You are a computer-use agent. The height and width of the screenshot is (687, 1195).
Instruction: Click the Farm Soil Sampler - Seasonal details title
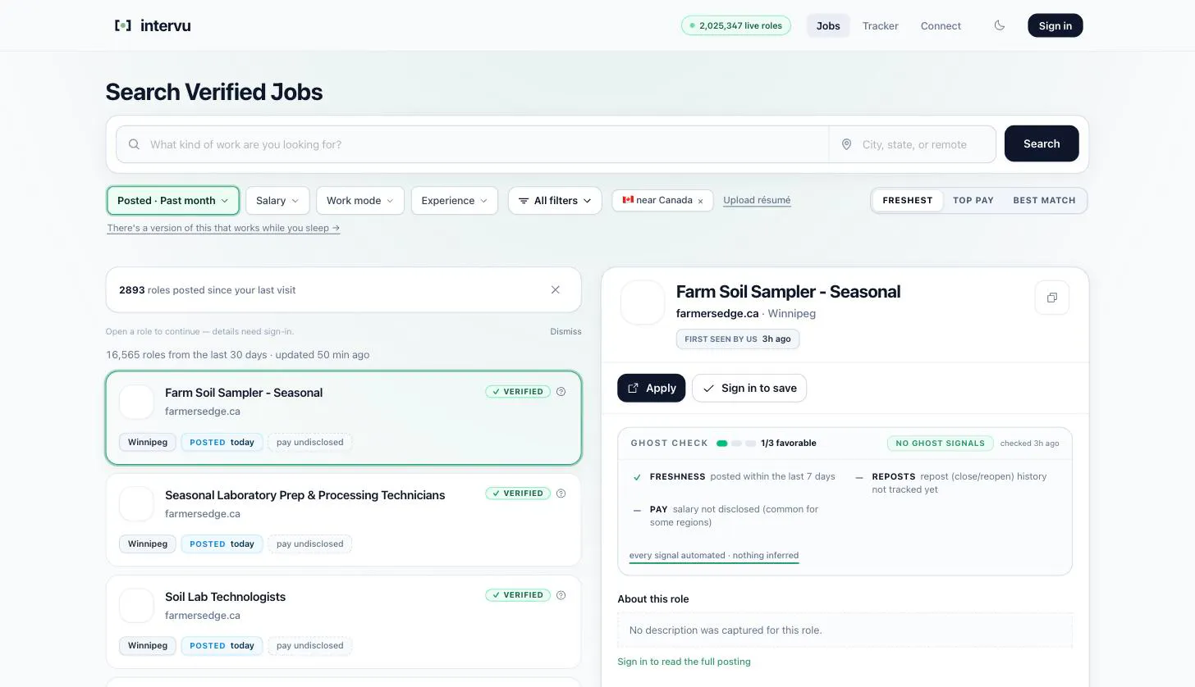[788, 292]
